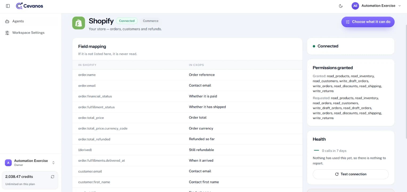Viewport: 407px width, 192px height.
Task: Click order.fulfillments.delivered_at field
Action: pos(101,161)
